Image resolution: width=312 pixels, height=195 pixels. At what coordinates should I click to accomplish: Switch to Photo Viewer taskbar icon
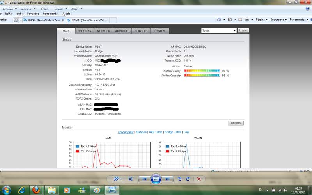tap(112, 190)
